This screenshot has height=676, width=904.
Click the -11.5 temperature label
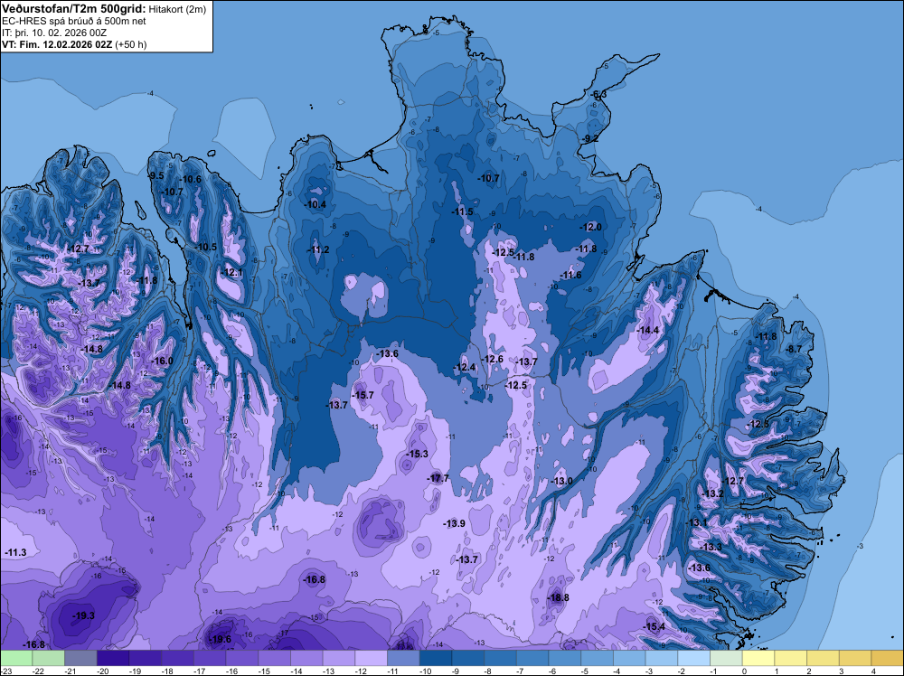coord(462,212)
